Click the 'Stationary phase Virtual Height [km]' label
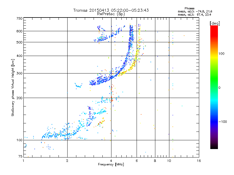 pyautogui.click(x=13, y=87)
